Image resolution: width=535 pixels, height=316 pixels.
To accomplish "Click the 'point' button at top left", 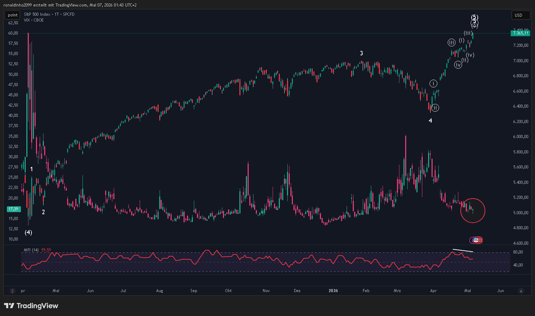I will [13, 15].
